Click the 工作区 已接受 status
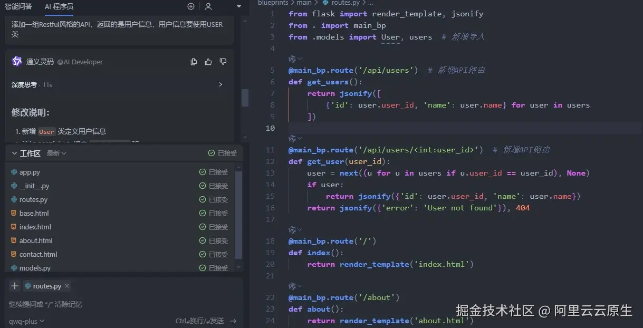643x328 pixels. [223, 153]
